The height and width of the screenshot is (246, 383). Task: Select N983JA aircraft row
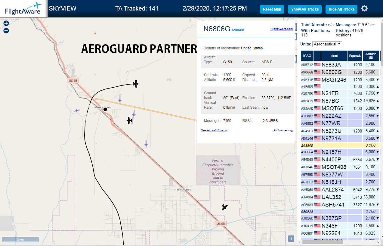click(x=340, y=64)
